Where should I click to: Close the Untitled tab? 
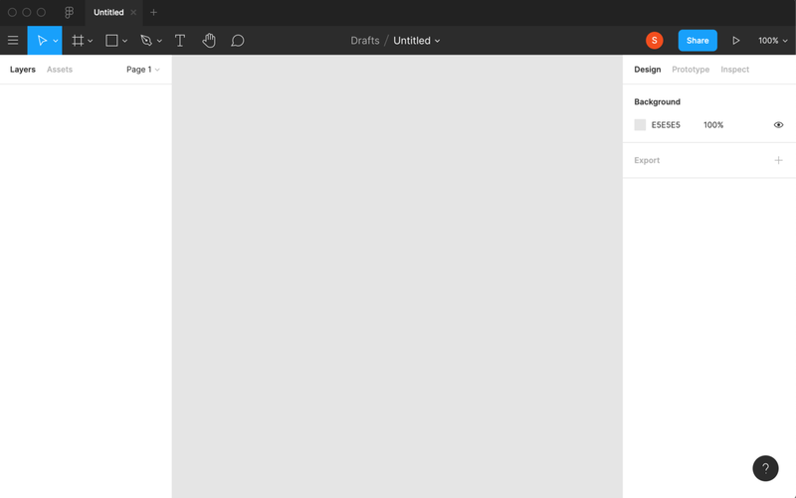tap(133, 12)
